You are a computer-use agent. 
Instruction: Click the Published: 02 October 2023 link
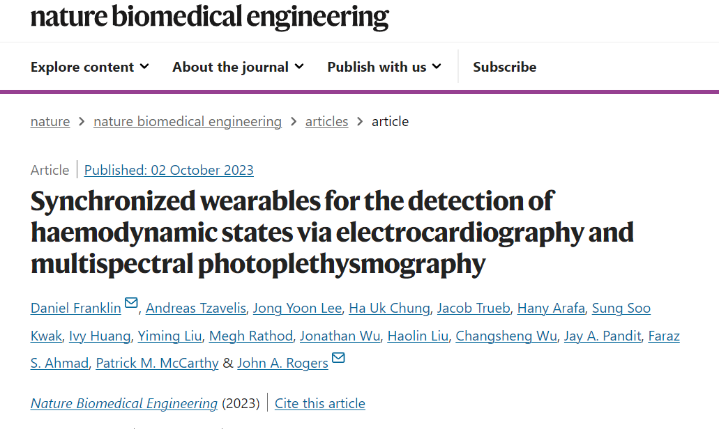coord(169,170)
